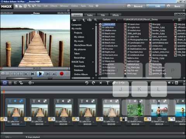Select the border_2.jpg file
The image size is (186, 139).
[157, 31]
